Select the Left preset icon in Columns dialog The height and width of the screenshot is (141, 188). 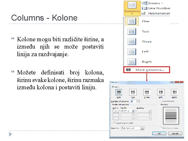[161, 92]
